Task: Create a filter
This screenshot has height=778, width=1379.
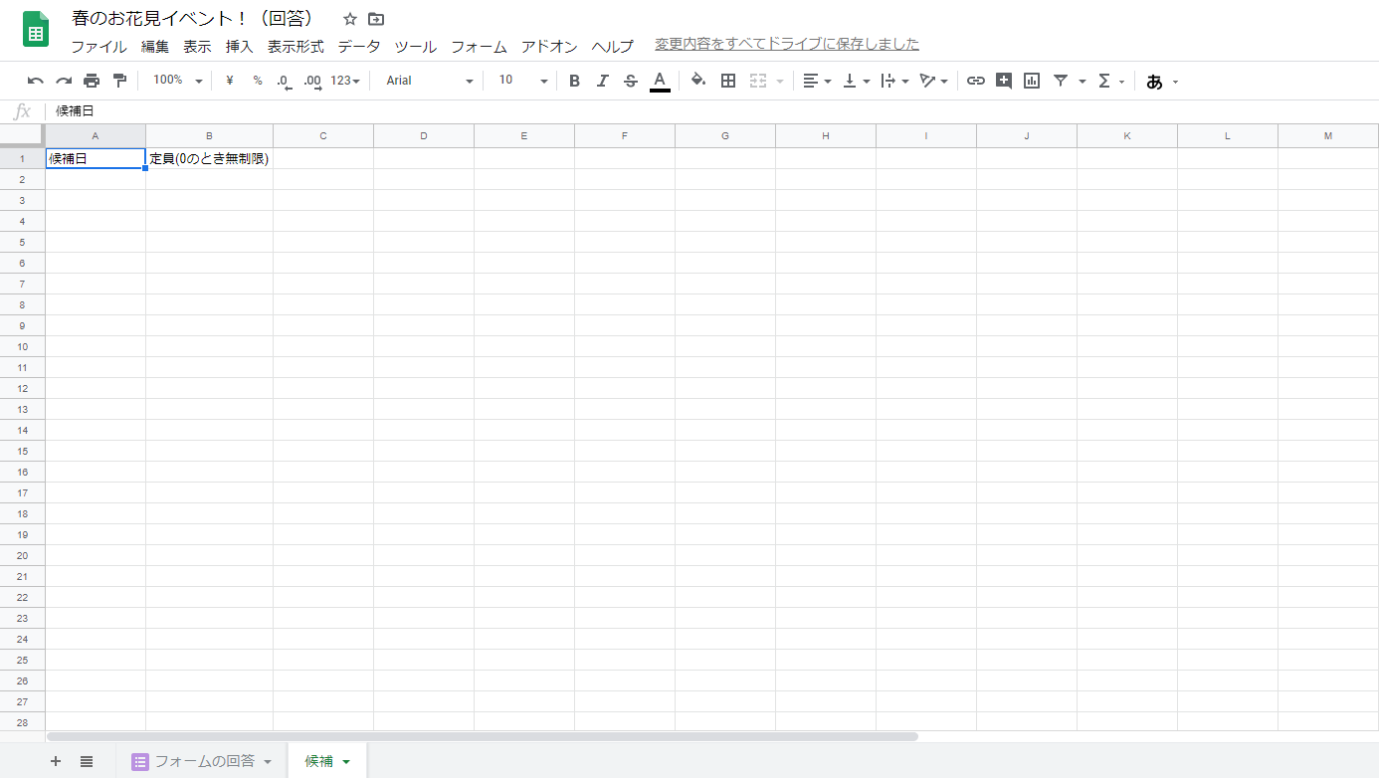Action: 1061,81
